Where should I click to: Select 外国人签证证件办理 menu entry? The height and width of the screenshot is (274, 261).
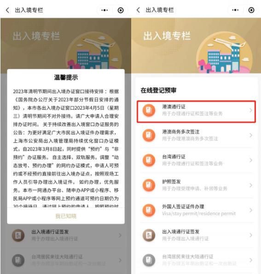point(197,210)
